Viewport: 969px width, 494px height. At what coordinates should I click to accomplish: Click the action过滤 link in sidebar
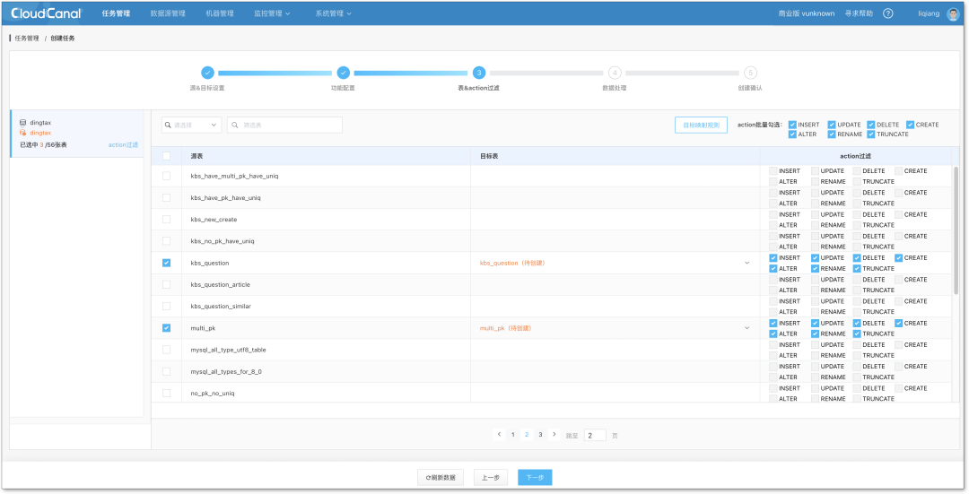(123, 145)
